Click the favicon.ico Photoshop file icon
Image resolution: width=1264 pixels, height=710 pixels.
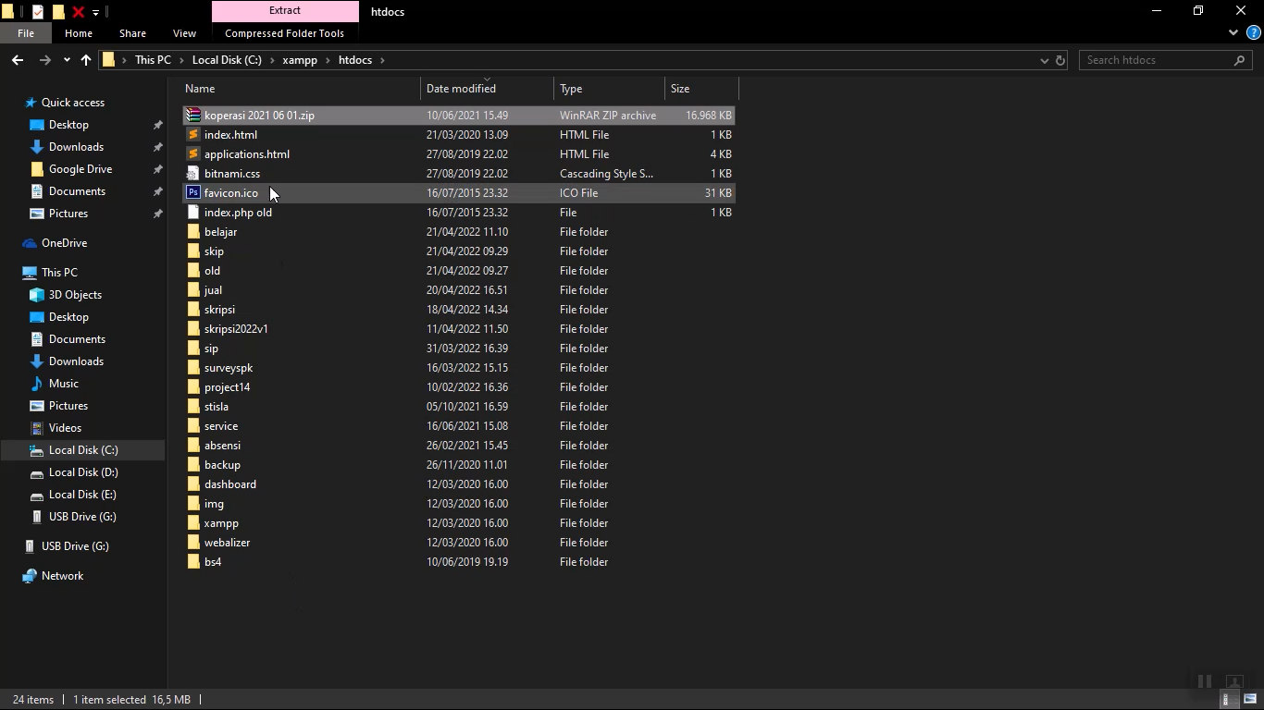pyautogui.click(x=193, y=193)
